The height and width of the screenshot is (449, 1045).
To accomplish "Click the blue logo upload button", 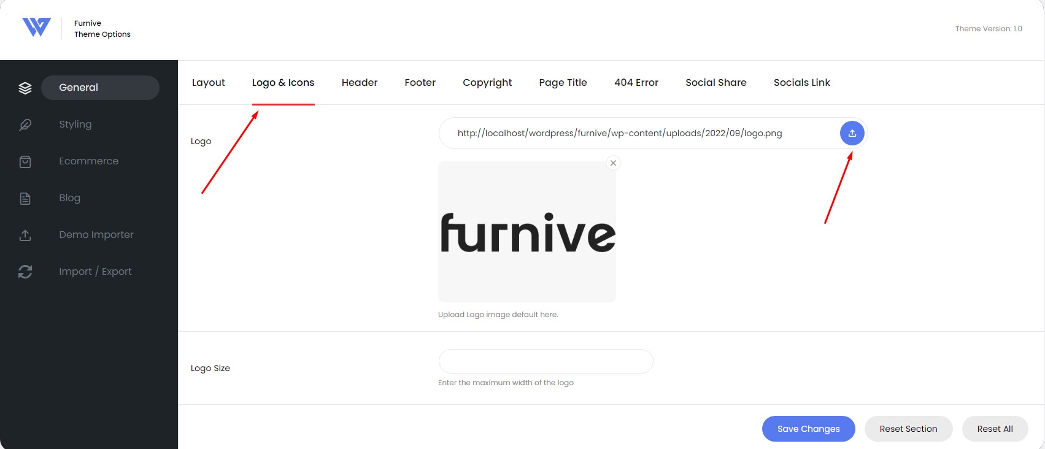I will (852, 133).
